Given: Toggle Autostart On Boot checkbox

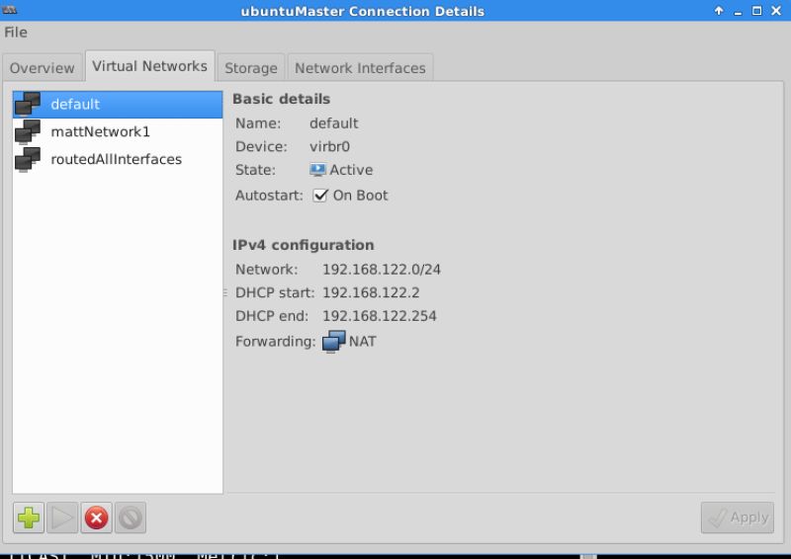Looking at the screenshot, I should coord(320,196).
